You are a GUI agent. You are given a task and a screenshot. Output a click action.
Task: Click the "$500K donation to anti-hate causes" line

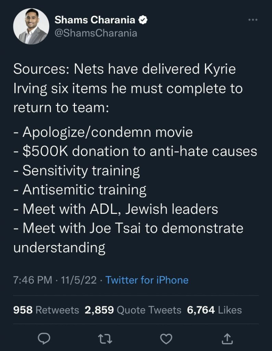point(139,151)
